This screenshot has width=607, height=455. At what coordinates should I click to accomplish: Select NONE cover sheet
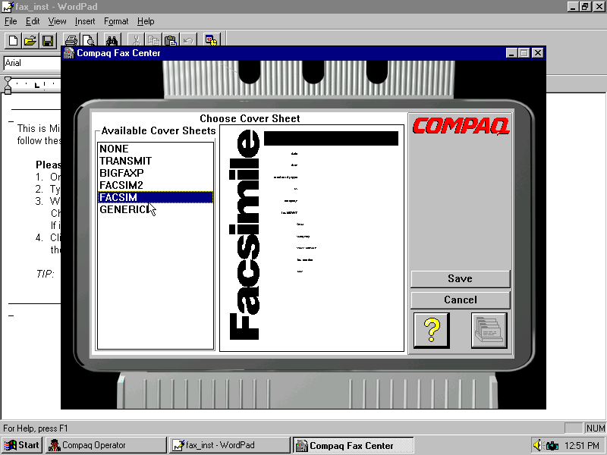point(156,149)
